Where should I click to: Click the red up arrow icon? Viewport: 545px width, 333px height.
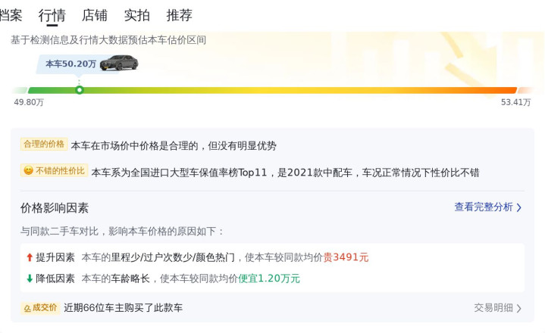30,257
